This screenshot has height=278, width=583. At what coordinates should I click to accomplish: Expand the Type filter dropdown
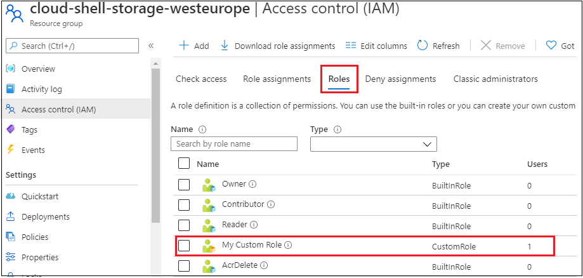[x=373, y=144]
